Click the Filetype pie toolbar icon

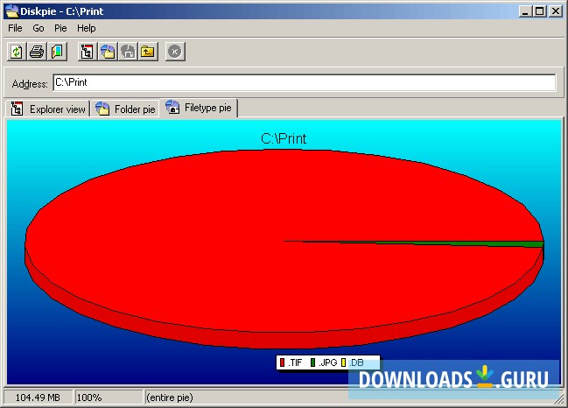[128, 52]
